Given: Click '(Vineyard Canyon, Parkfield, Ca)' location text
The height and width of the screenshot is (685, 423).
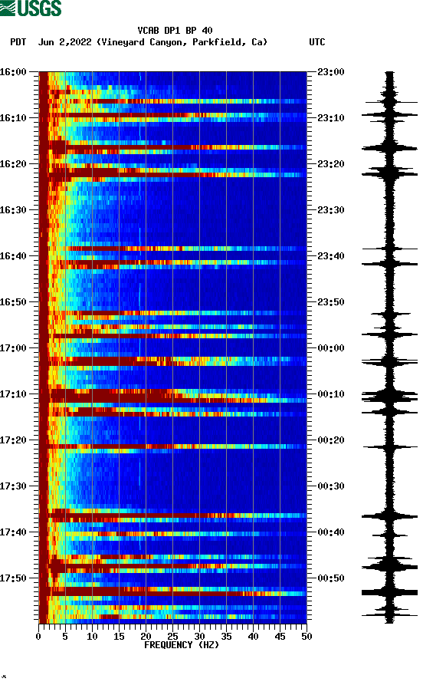Looking at the screenshot, I should tap(182, 42).
